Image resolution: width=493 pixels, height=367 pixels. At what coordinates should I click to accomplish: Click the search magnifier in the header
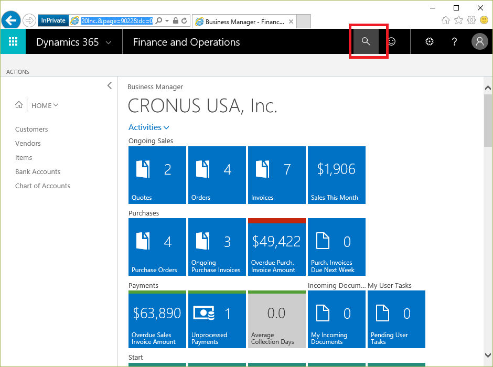point(366,41)
